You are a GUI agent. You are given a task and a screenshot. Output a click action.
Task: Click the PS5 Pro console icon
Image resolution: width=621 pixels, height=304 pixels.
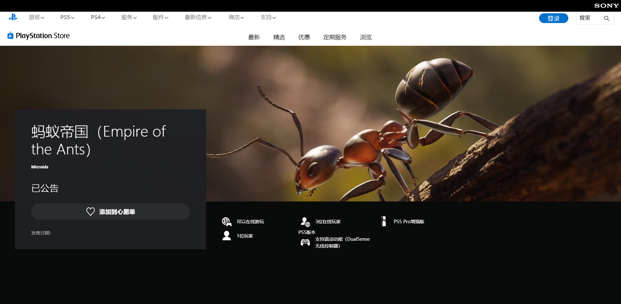pyautogui.click(x=384, y=221)
